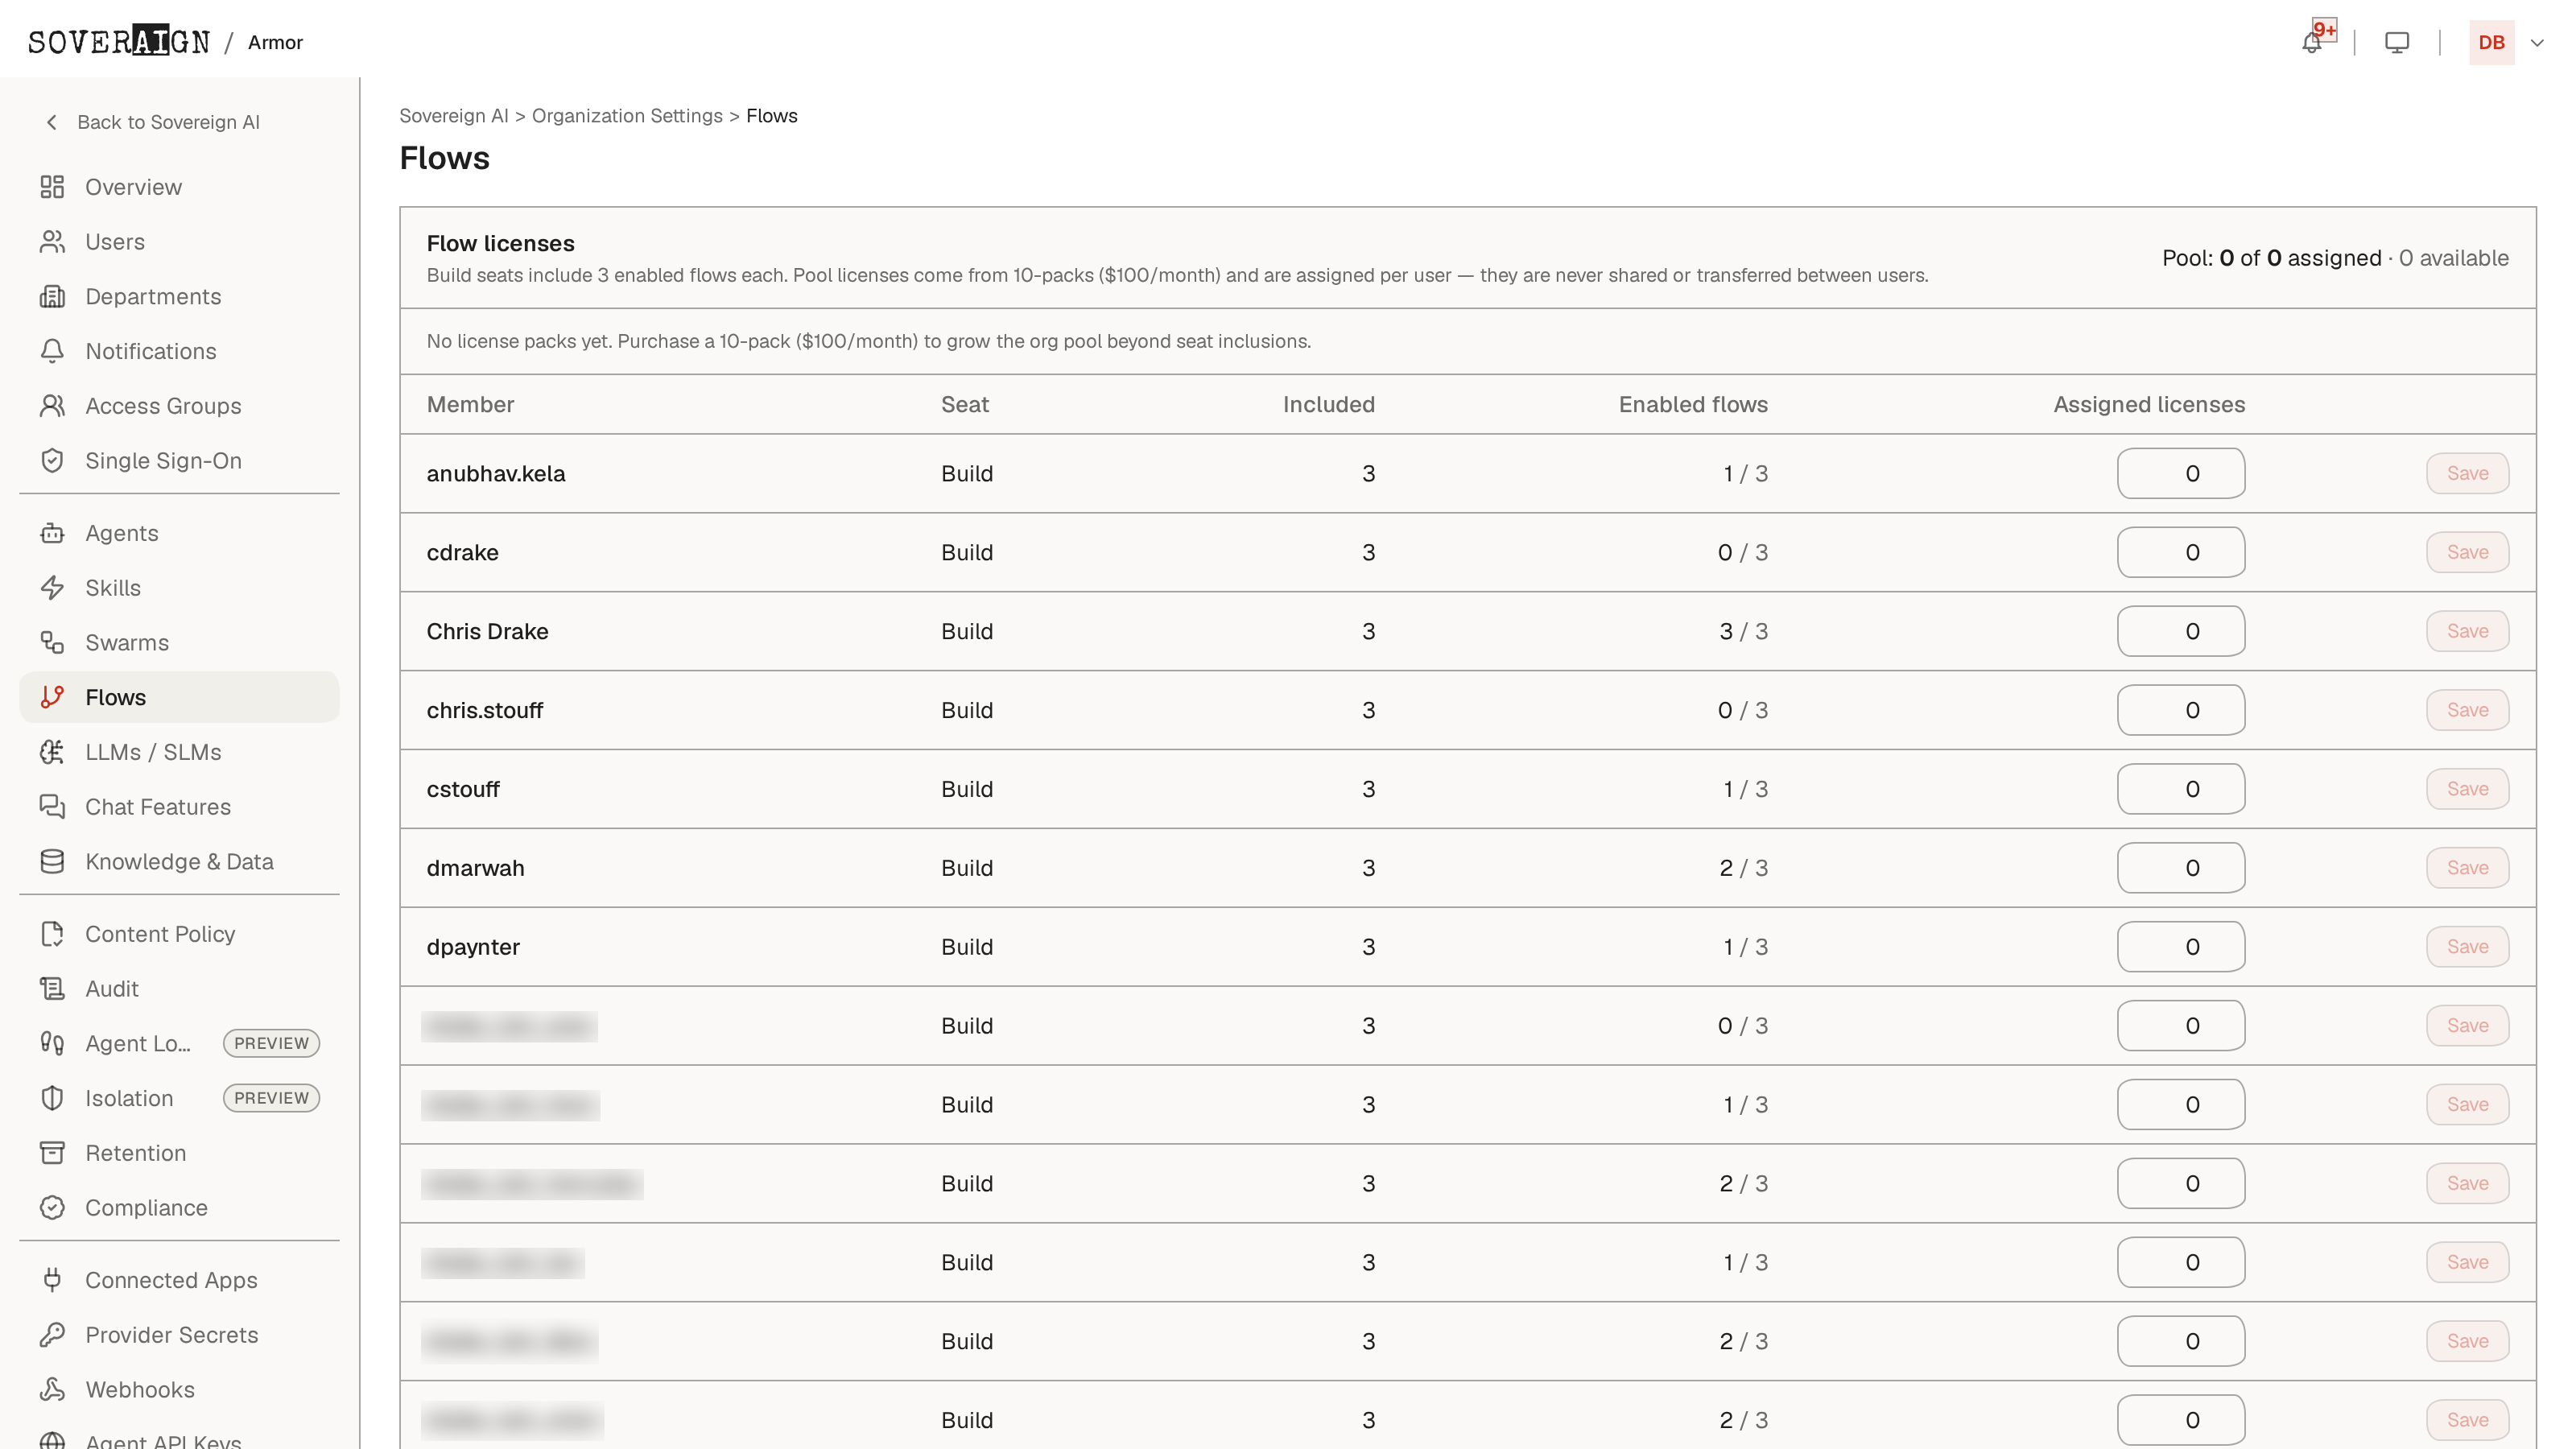Viewport: 2576px width, 1449px height.
Task: Click the LLMs / SLMs brain icon
Action: tap(52, 752)
